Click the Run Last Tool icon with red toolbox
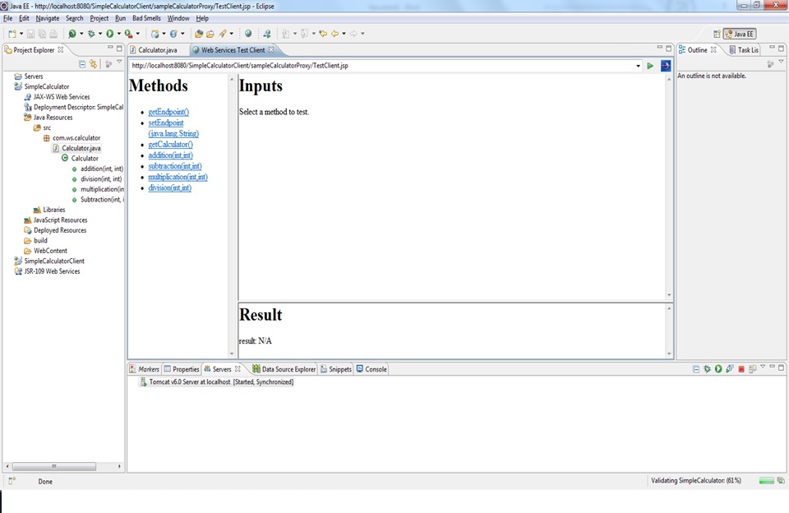This screenshot has height=513, width=789. (129, 34)
